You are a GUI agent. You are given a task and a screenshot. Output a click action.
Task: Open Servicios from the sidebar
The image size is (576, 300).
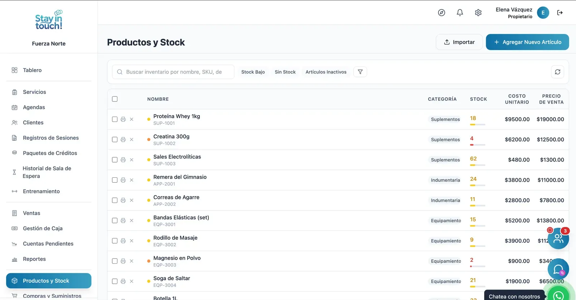(x=49, y=92)
